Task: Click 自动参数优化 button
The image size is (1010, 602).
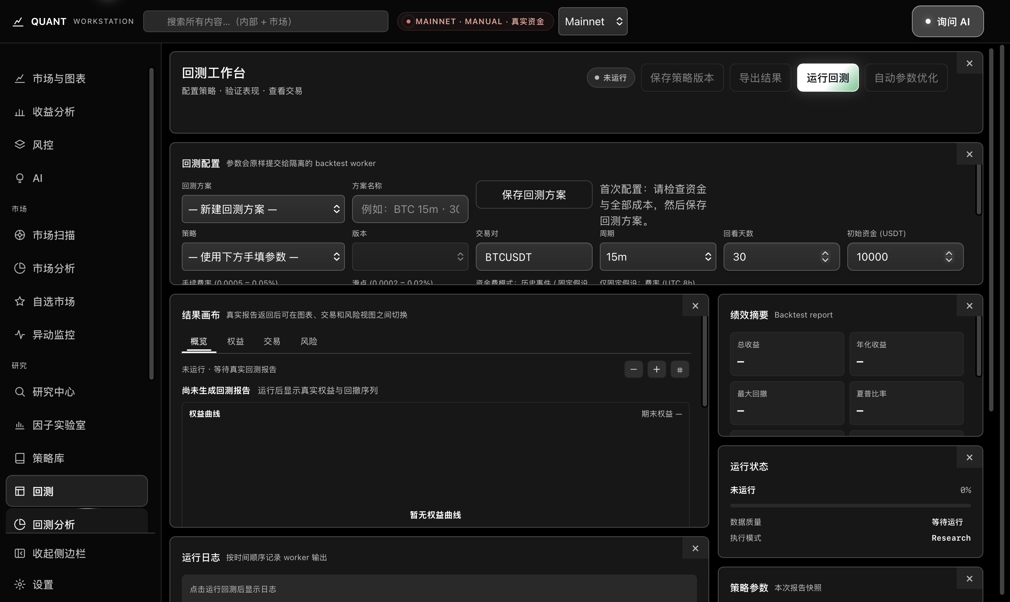Action: click(906, 78)
